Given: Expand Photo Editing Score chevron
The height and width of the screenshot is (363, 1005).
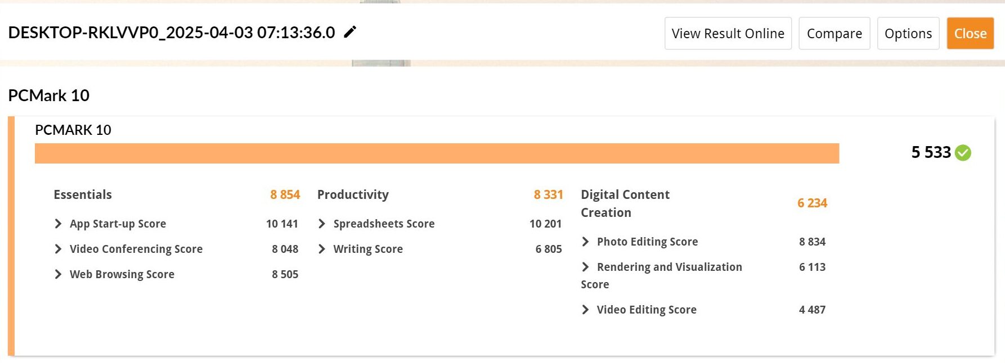Looking at the screenshot, I should click(x=585, y=242).
